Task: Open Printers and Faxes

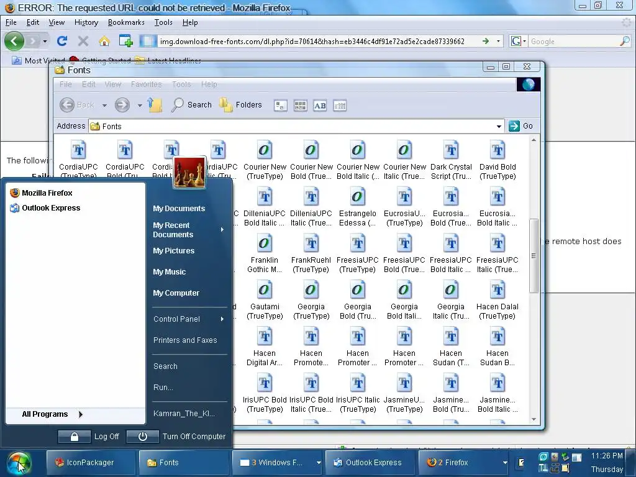Action: 185,340
